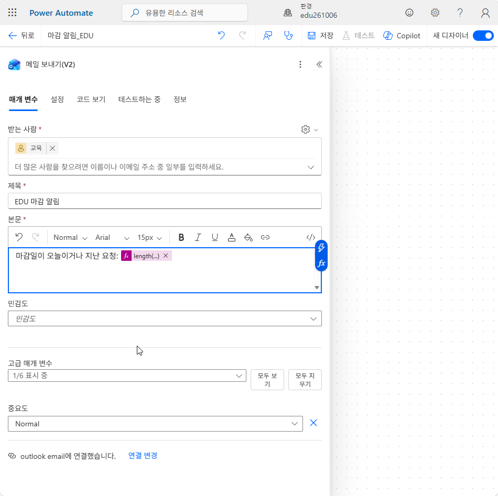This screenshot has width=498, height=496.
Task: Switch to the 코드 보기 tab
Action: 91,100
